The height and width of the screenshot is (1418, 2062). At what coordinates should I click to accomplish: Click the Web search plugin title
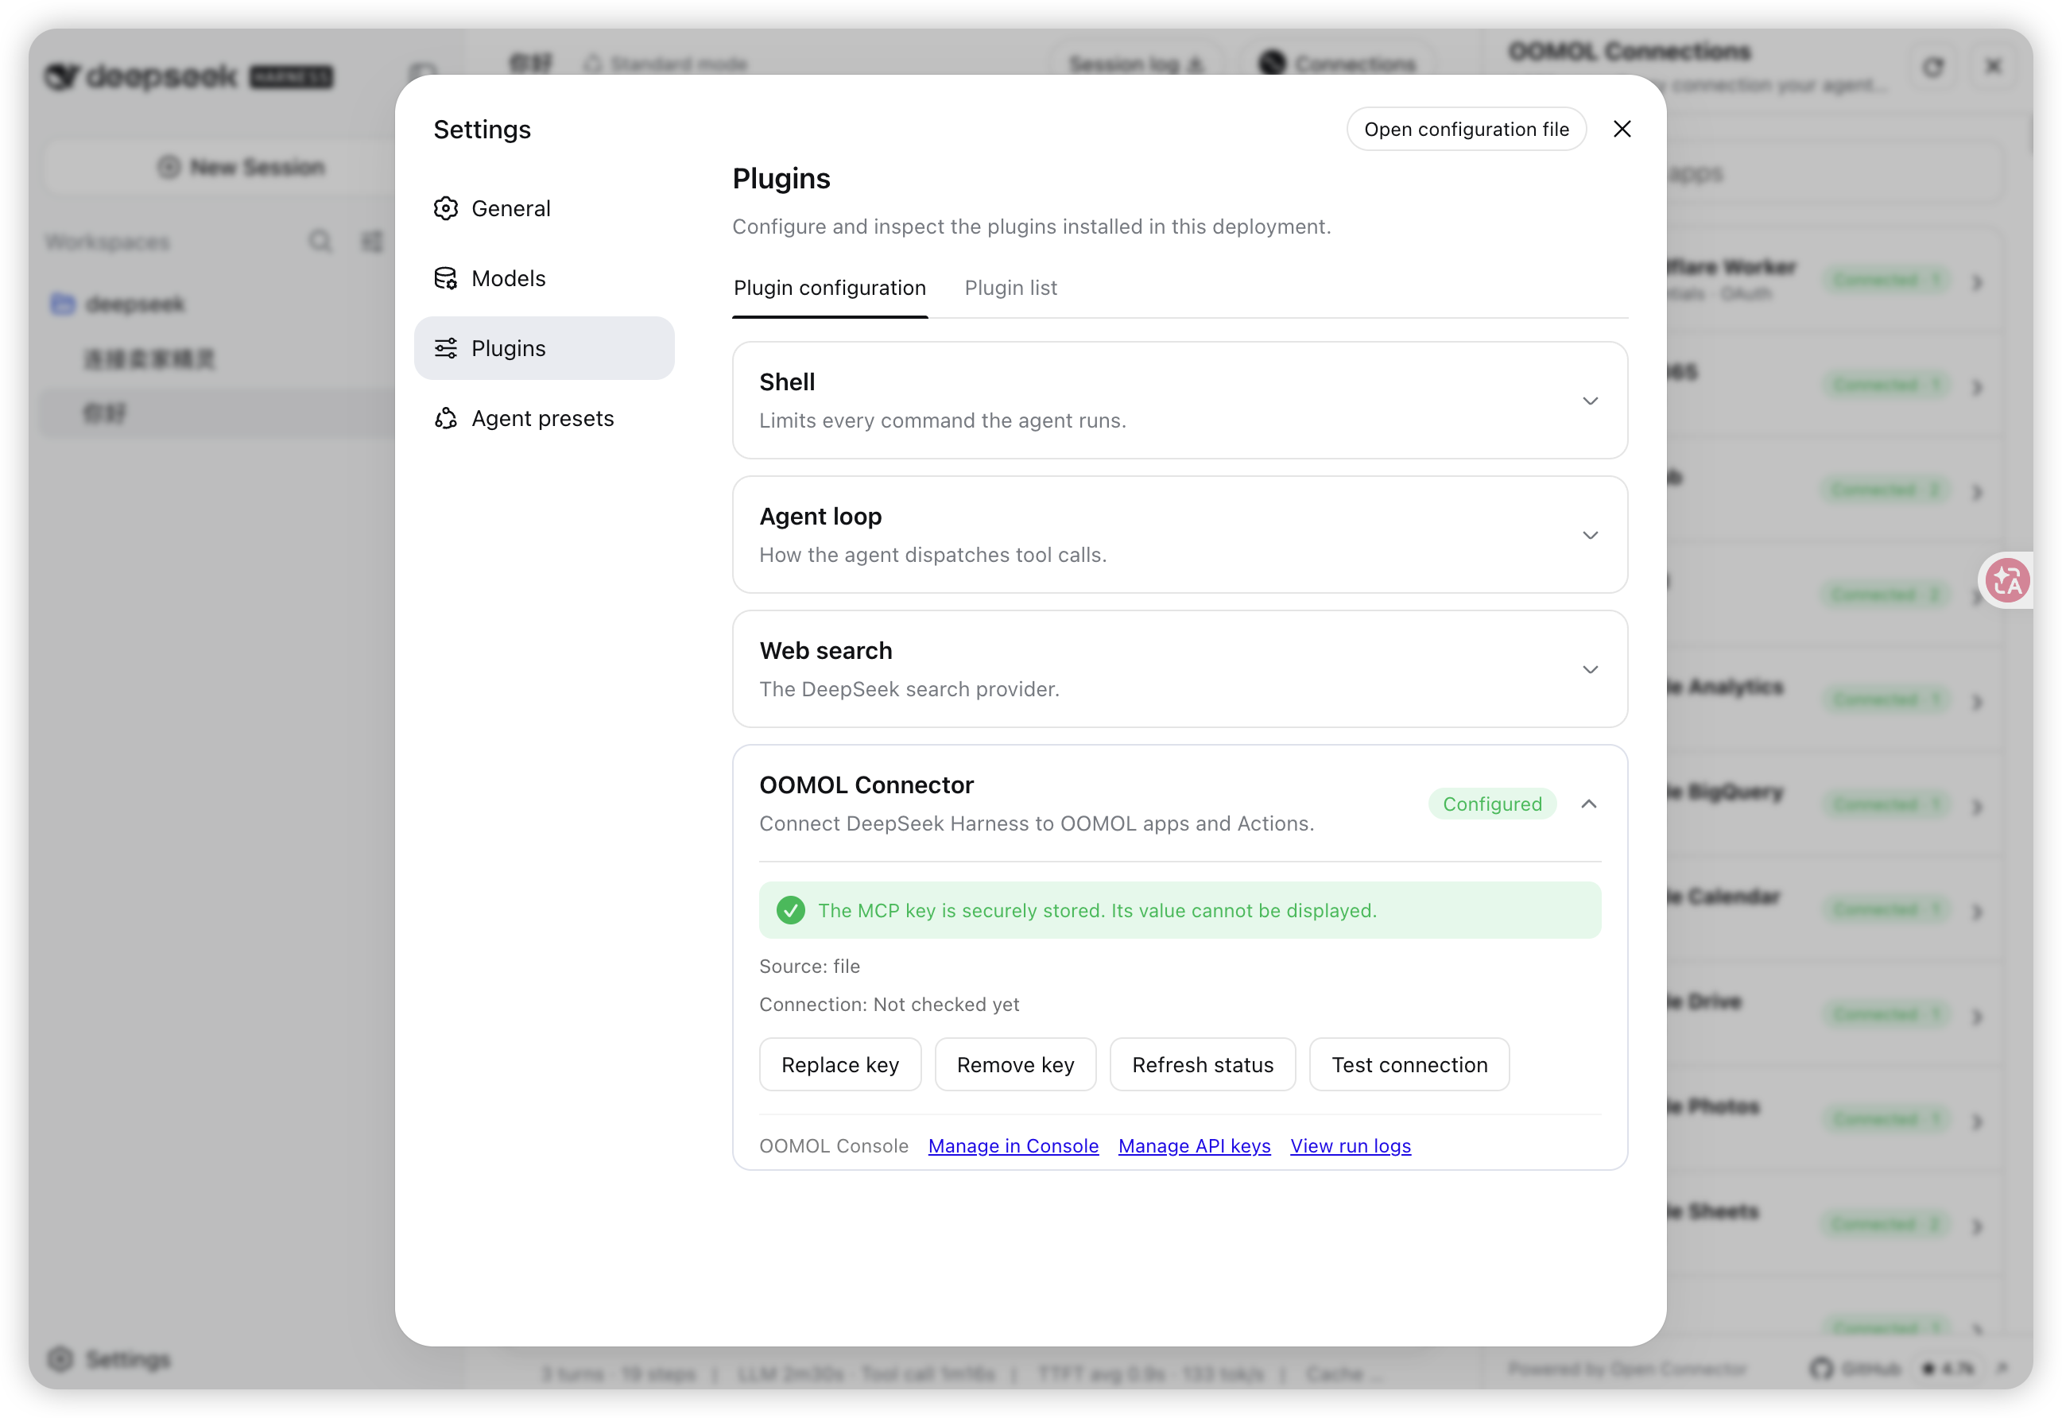825,650
